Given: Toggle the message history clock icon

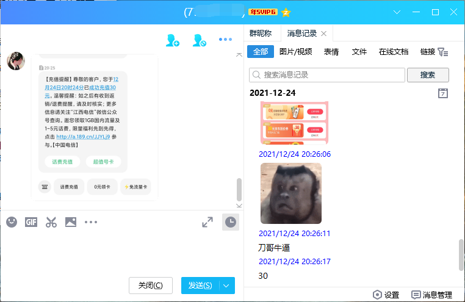Looking at the screenshot, I should (231, 222).
